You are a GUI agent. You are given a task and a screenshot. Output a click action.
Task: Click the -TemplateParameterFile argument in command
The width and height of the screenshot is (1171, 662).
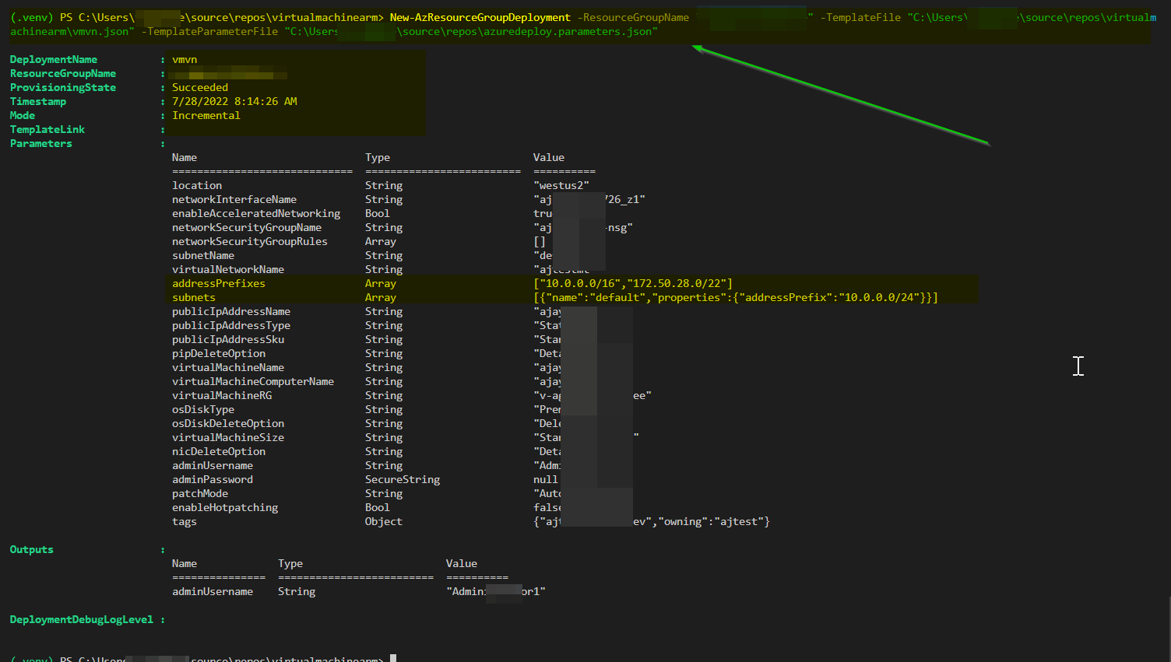pos(209,32)
